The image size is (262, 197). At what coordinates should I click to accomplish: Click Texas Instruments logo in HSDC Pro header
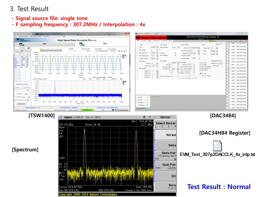click(x=23, y=40)
